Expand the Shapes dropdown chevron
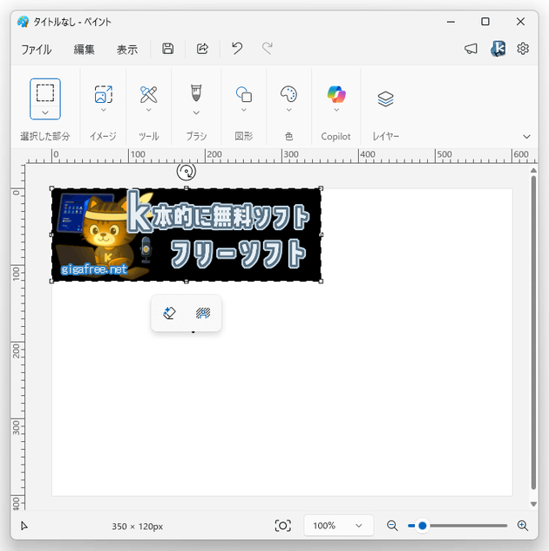 pos(244,110)
